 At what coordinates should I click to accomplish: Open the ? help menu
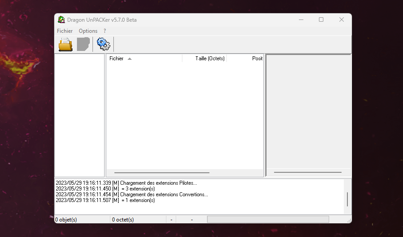[x=105, y=31]
